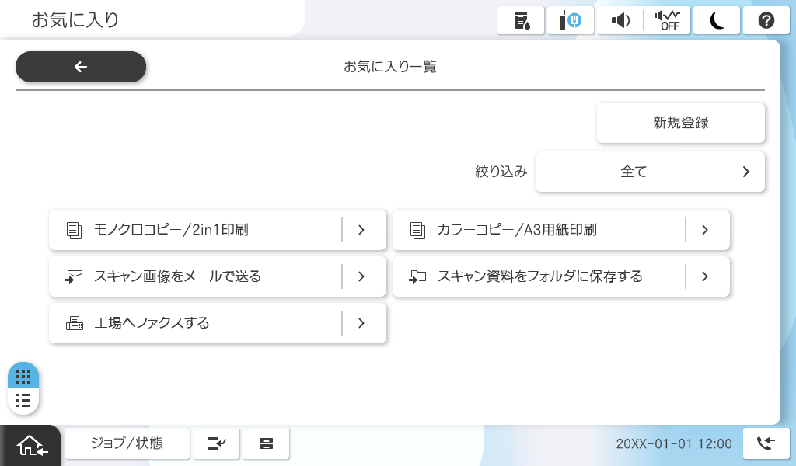Toggle the quiet mode OFF indicator
796x466 pixels.
coord(666,21)
